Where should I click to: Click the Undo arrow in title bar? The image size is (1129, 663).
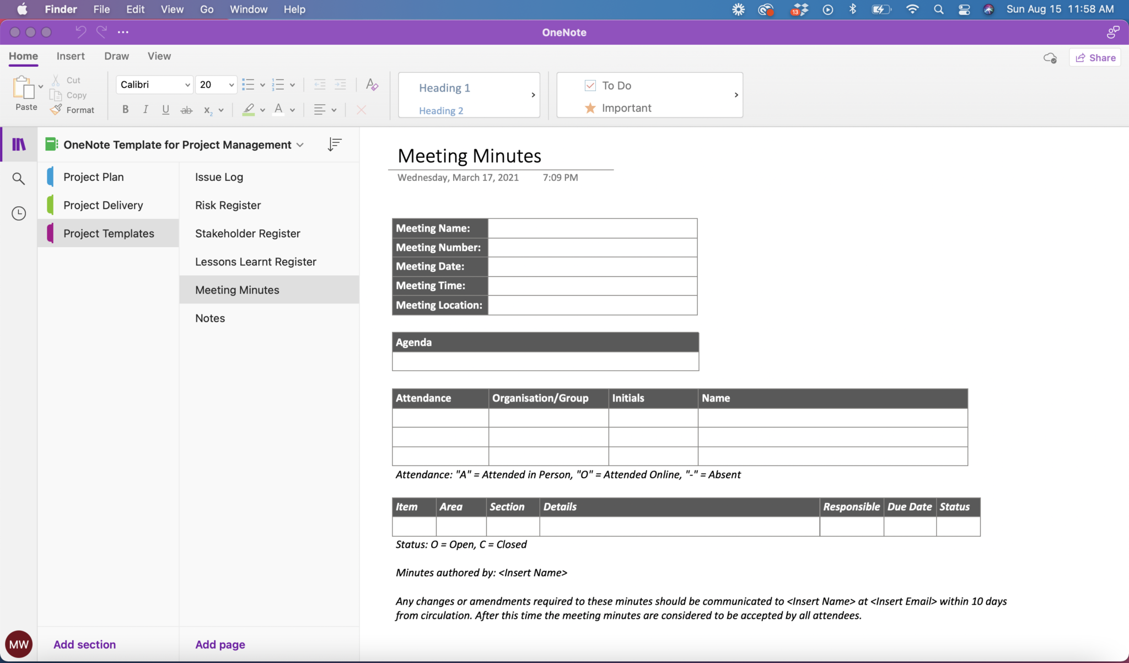pos(81,32)
